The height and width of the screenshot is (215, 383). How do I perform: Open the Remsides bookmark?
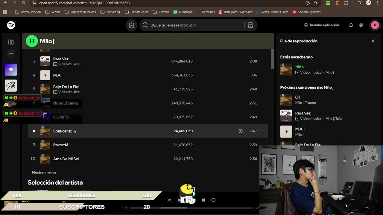click(206, 12)
